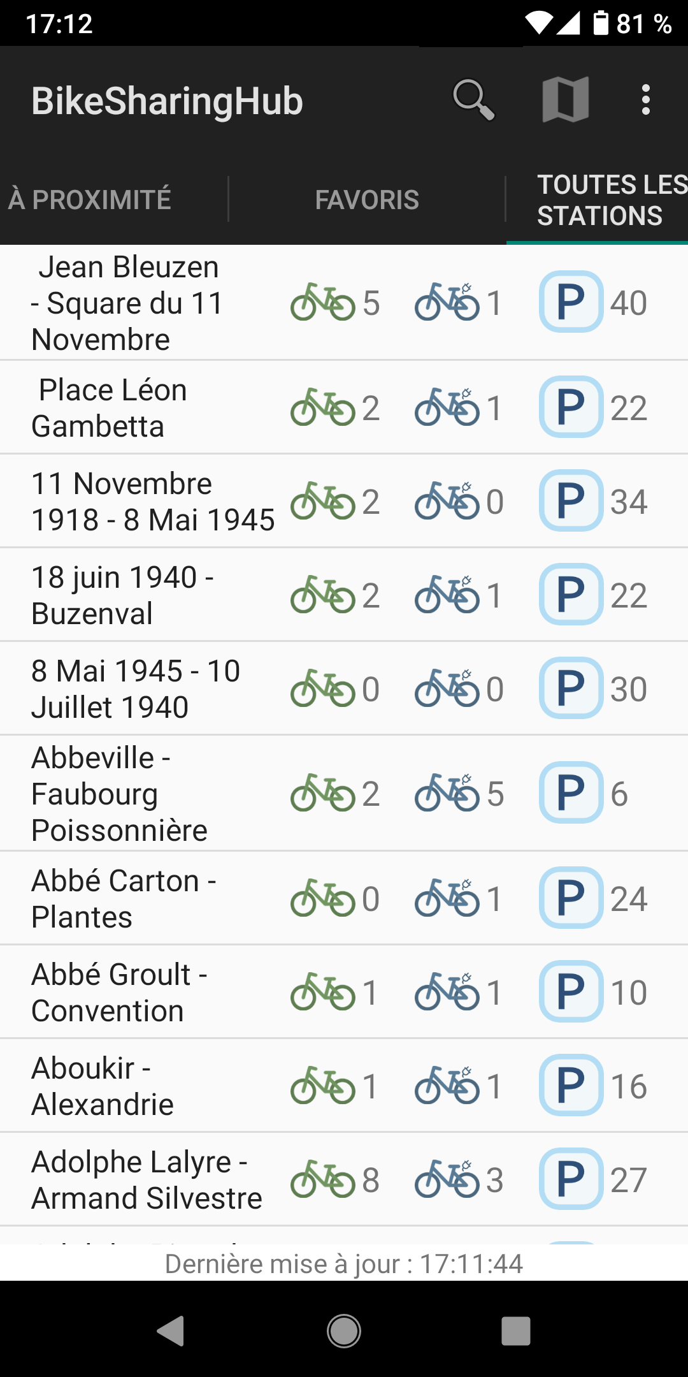Tap the search magnifier icon

tap(473, 100)
